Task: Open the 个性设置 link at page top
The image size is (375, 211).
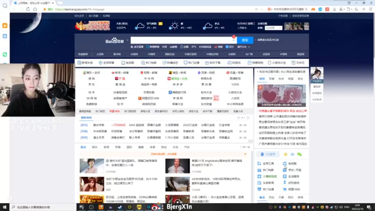Action: [x=283, y=16]
